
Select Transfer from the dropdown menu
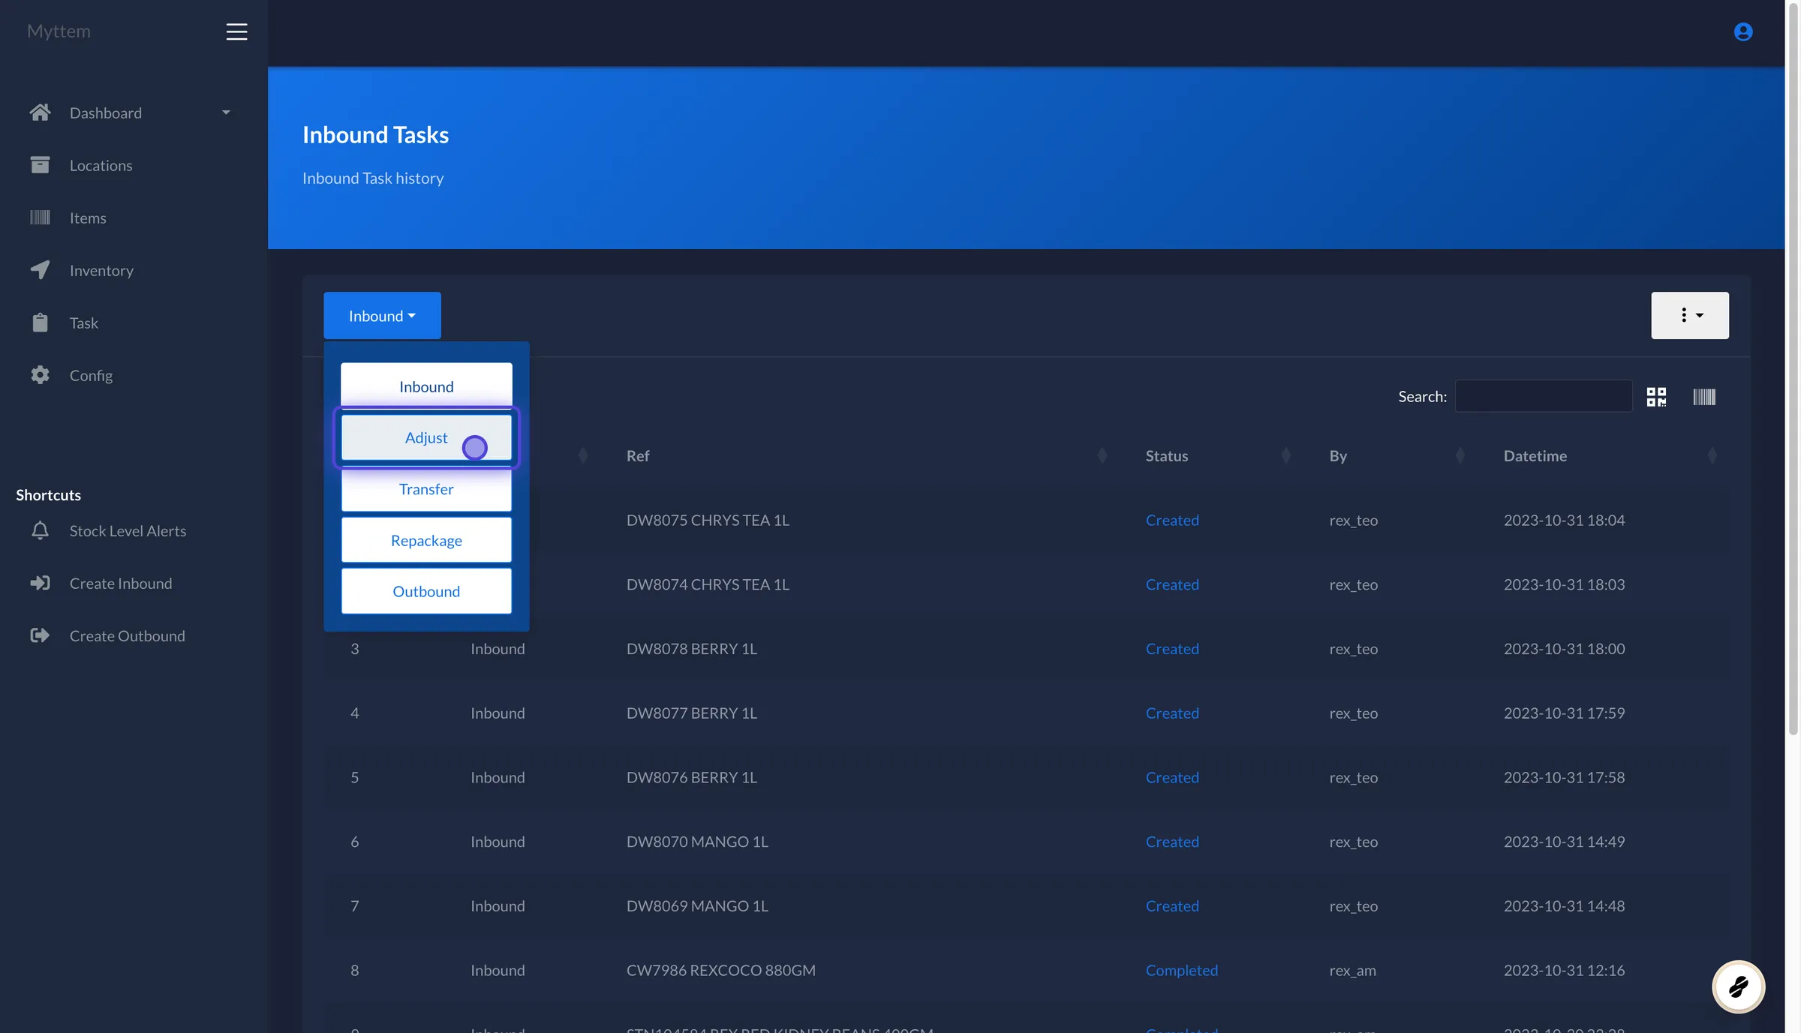[x=426, y=489]
